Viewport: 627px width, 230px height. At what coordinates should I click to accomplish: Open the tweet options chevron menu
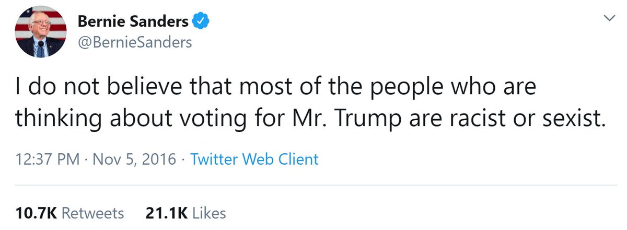(608, 18)
